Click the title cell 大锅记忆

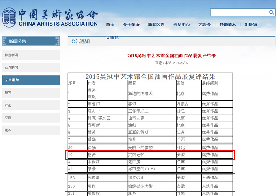152,155
